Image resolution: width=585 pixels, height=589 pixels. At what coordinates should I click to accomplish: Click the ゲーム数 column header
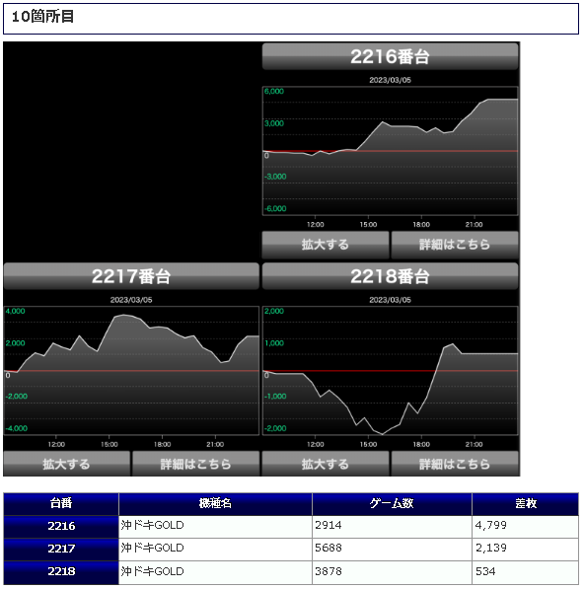pos(392,504)
